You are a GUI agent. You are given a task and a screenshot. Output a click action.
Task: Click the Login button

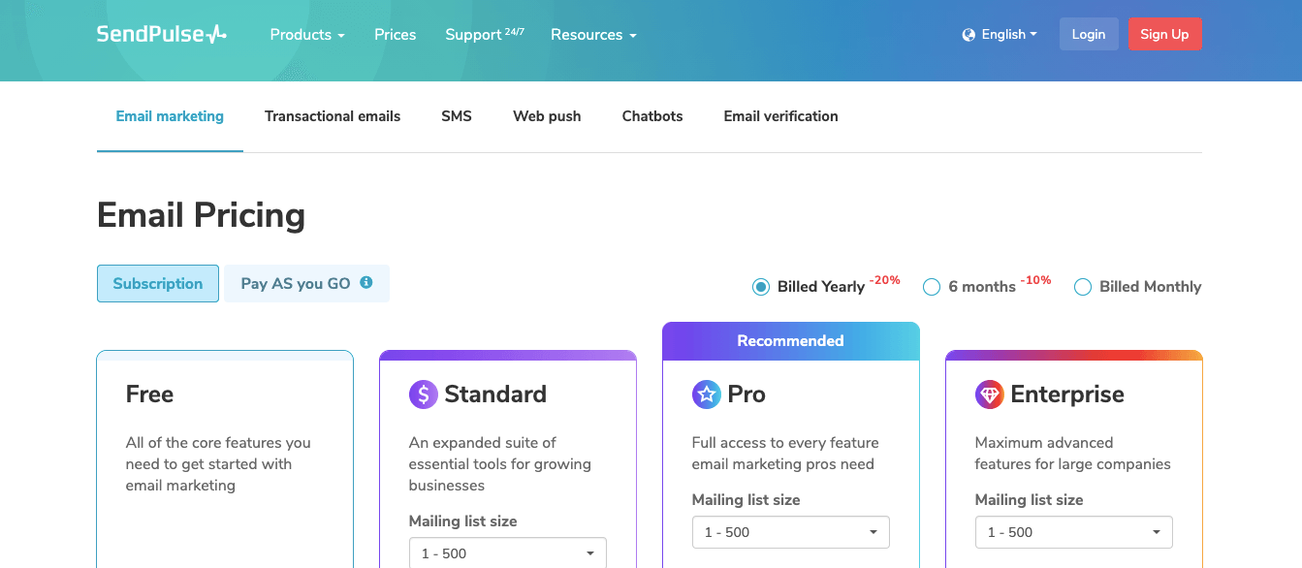[x=1089, y=34]
